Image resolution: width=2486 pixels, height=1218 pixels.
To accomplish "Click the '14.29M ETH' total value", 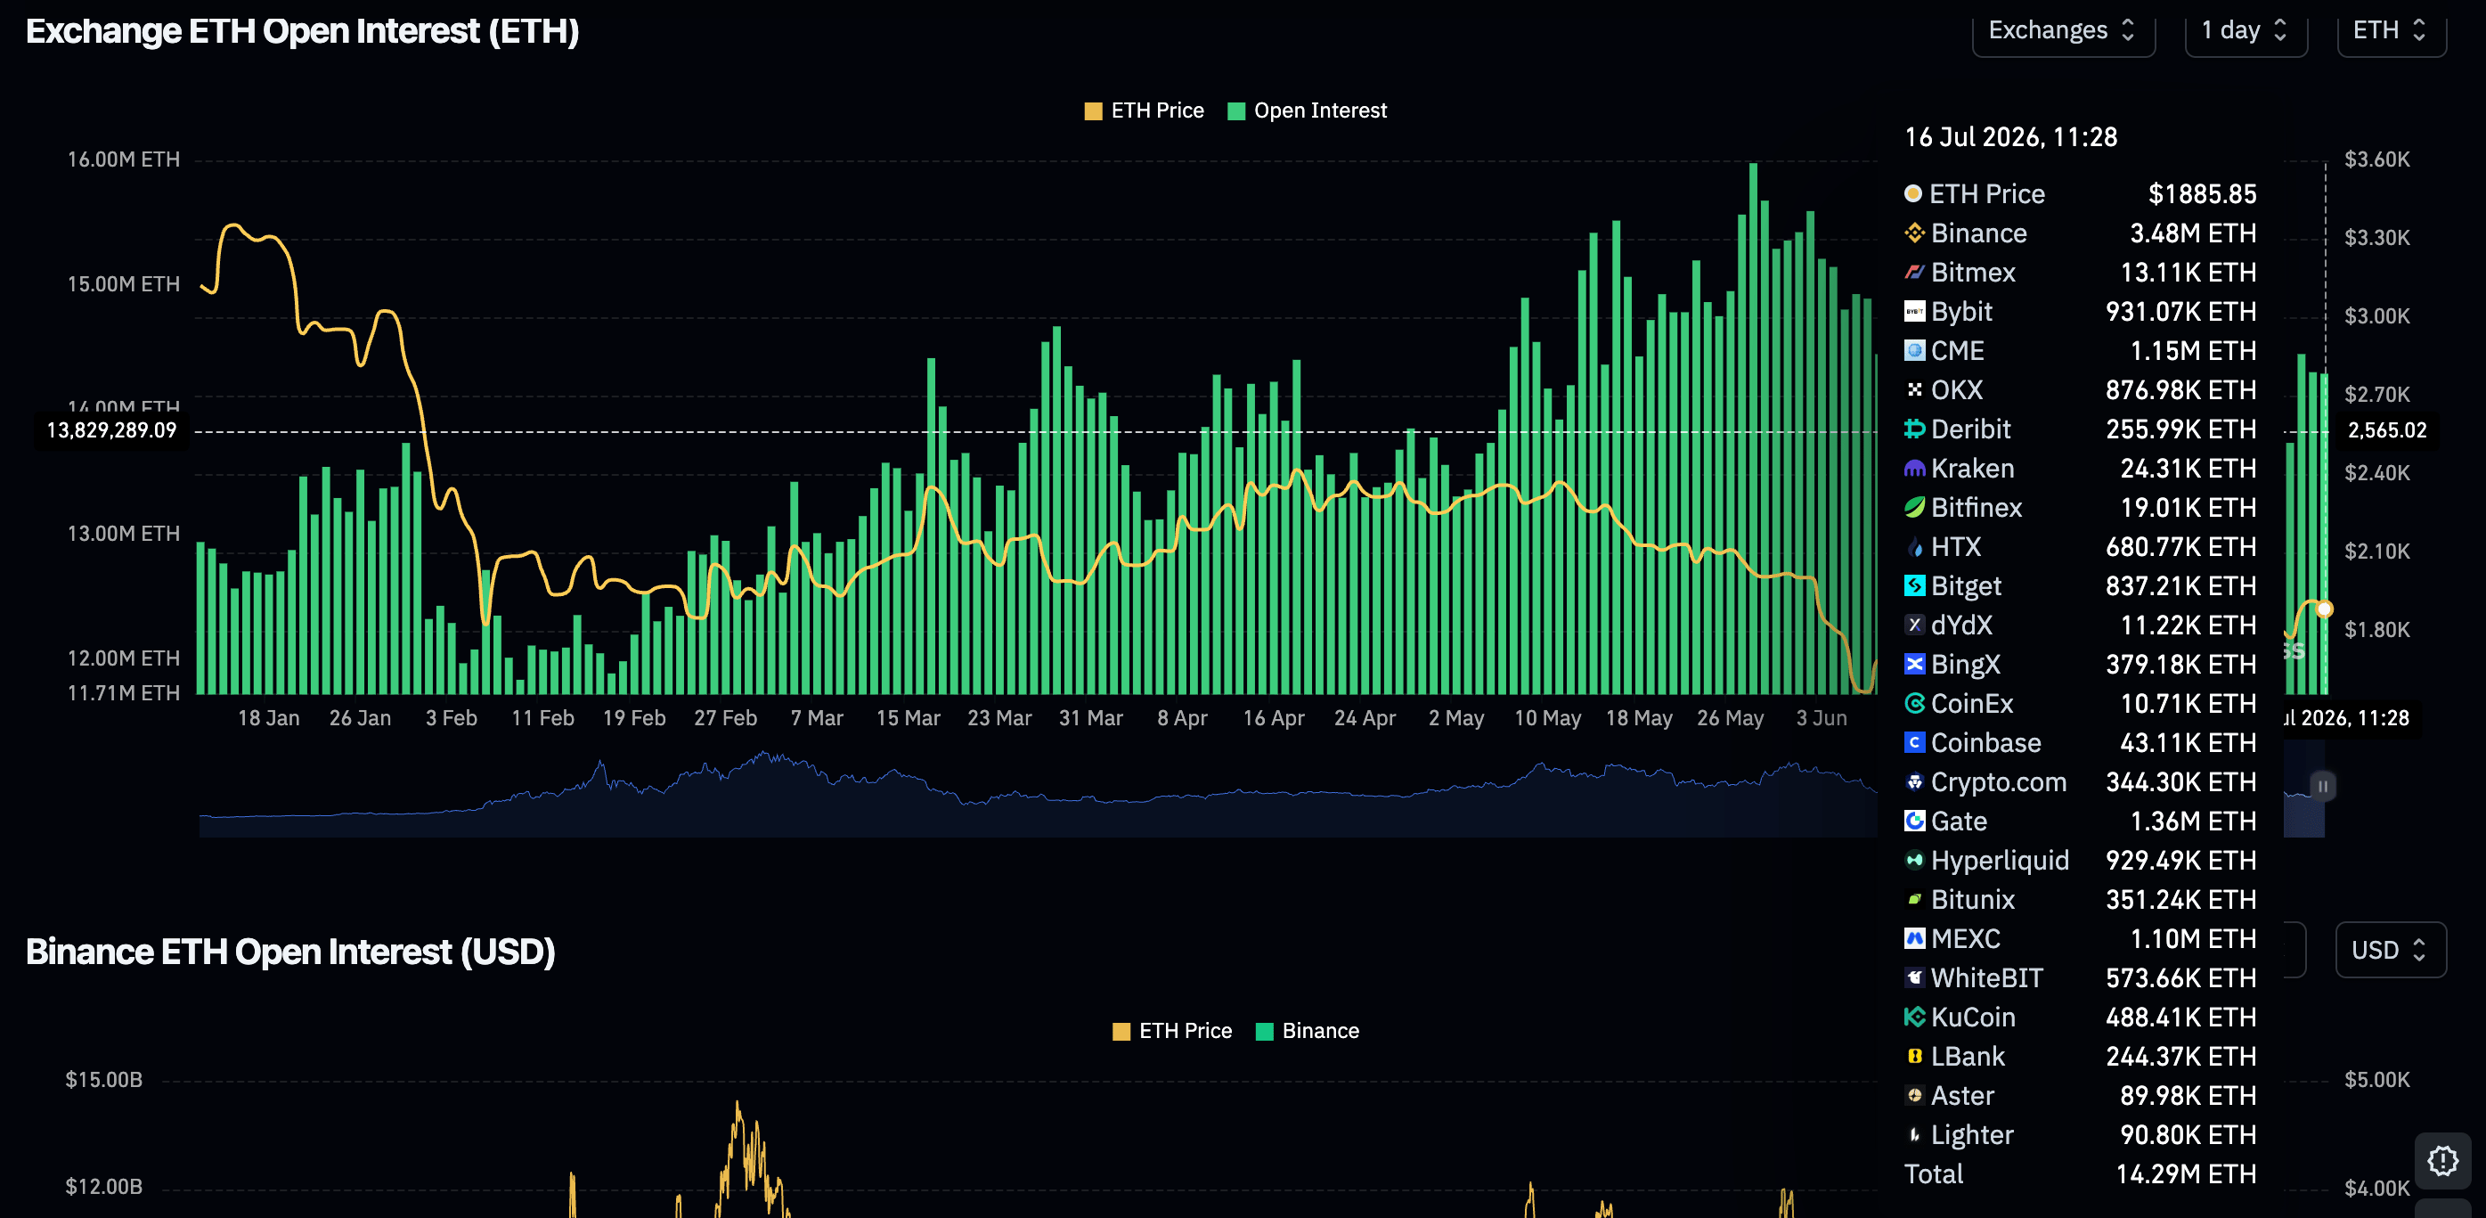I will pyautogui.click(x=2185, y=1173).
